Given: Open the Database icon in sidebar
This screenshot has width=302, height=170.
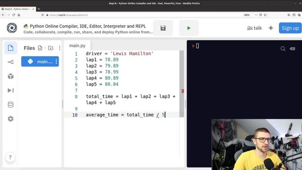Looking at the screenshot, I should click(x=10, y=105).
